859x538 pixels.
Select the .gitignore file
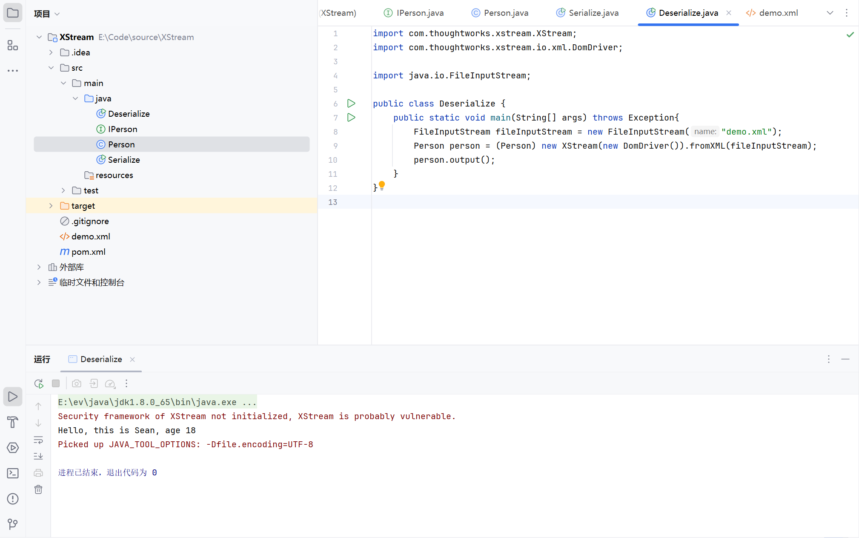pos(84,221)
